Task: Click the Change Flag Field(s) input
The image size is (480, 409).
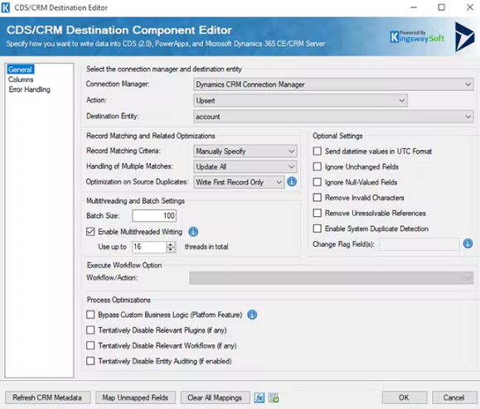Action: [x=419, y=244]
